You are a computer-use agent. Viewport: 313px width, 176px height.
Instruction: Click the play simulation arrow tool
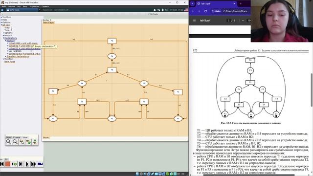(x=27, y=164)
